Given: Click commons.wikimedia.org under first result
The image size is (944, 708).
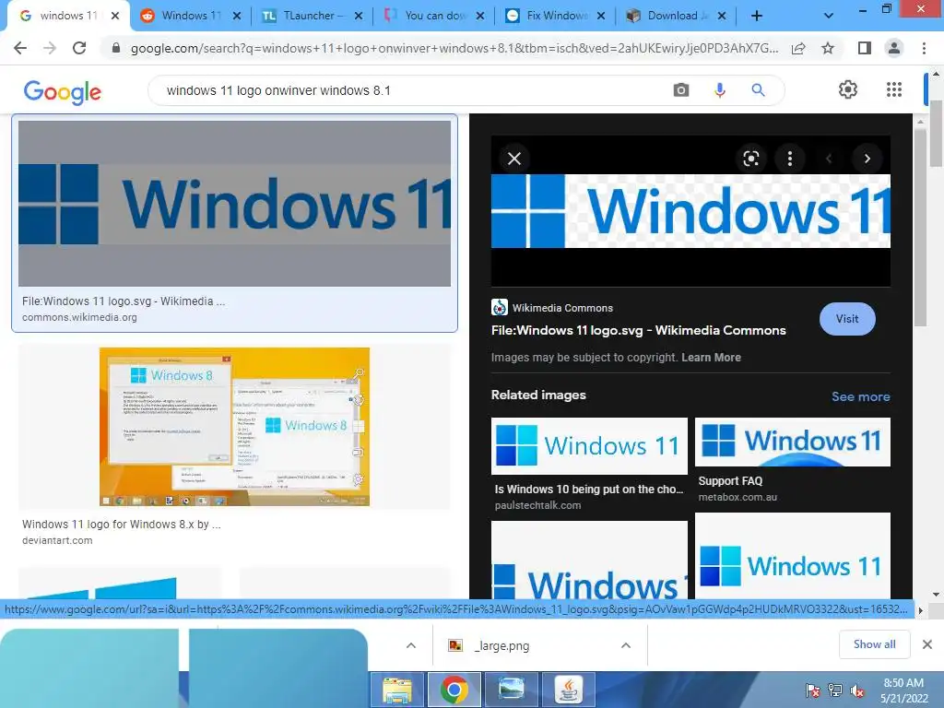Looking at the screenshot, I should [x=79, y=317].
